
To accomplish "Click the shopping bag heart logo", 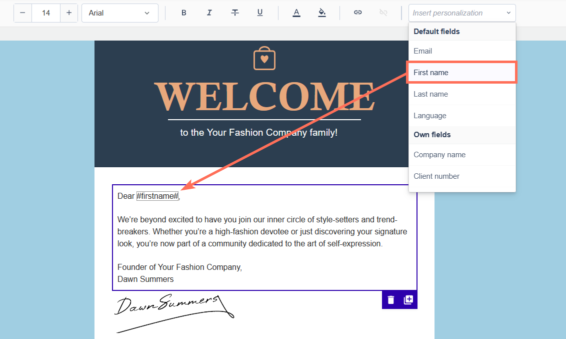I will click(x=264, y=58).
